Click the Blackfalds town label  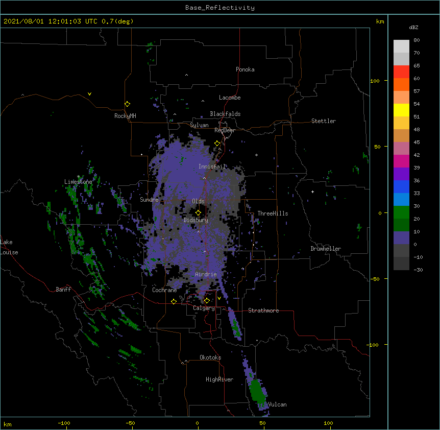(x=225, y=114)
